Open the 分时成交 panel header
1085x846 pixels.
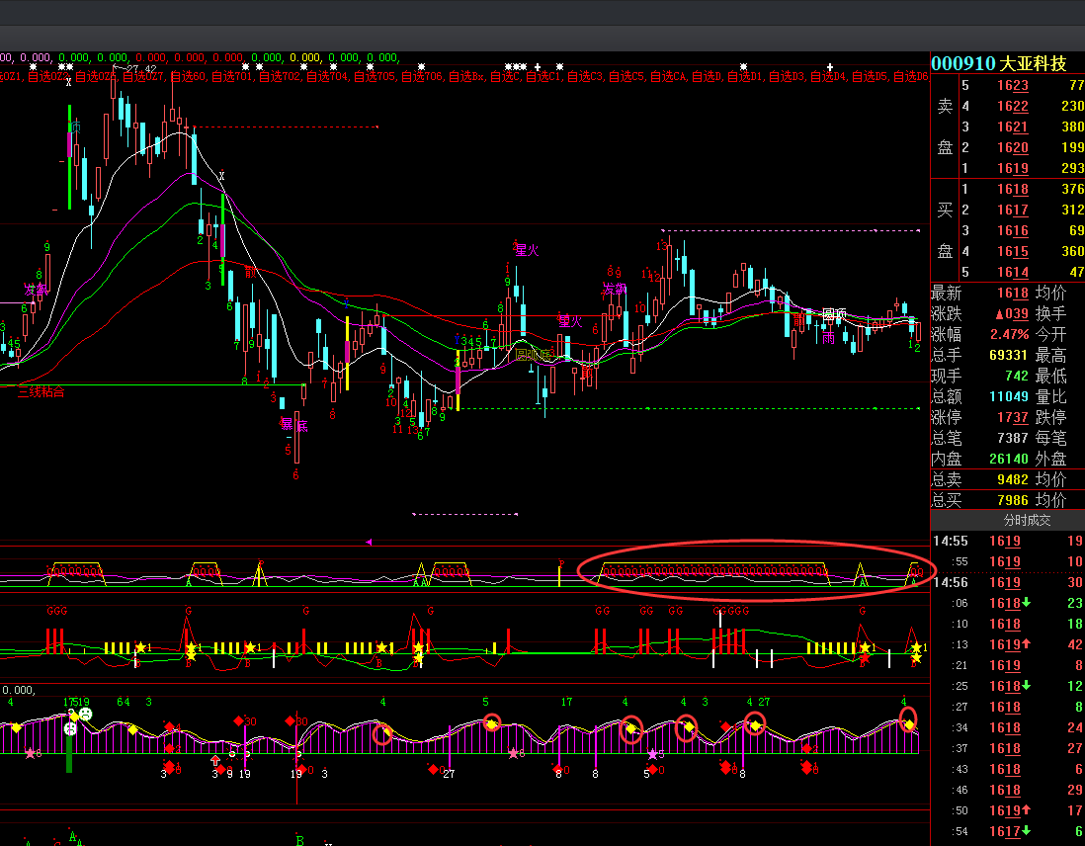1027,521
